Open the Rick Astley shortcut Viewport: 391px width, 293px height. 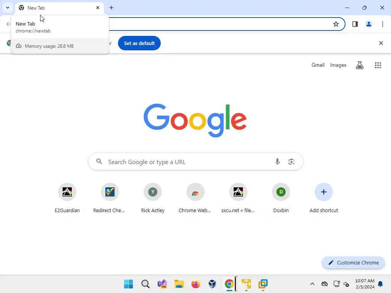[153, 198]
